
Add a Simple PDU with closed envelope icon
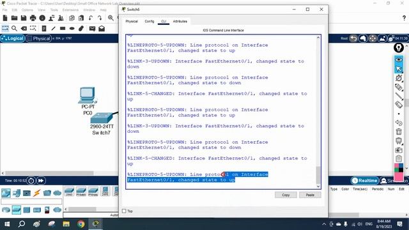pos(92,28)
